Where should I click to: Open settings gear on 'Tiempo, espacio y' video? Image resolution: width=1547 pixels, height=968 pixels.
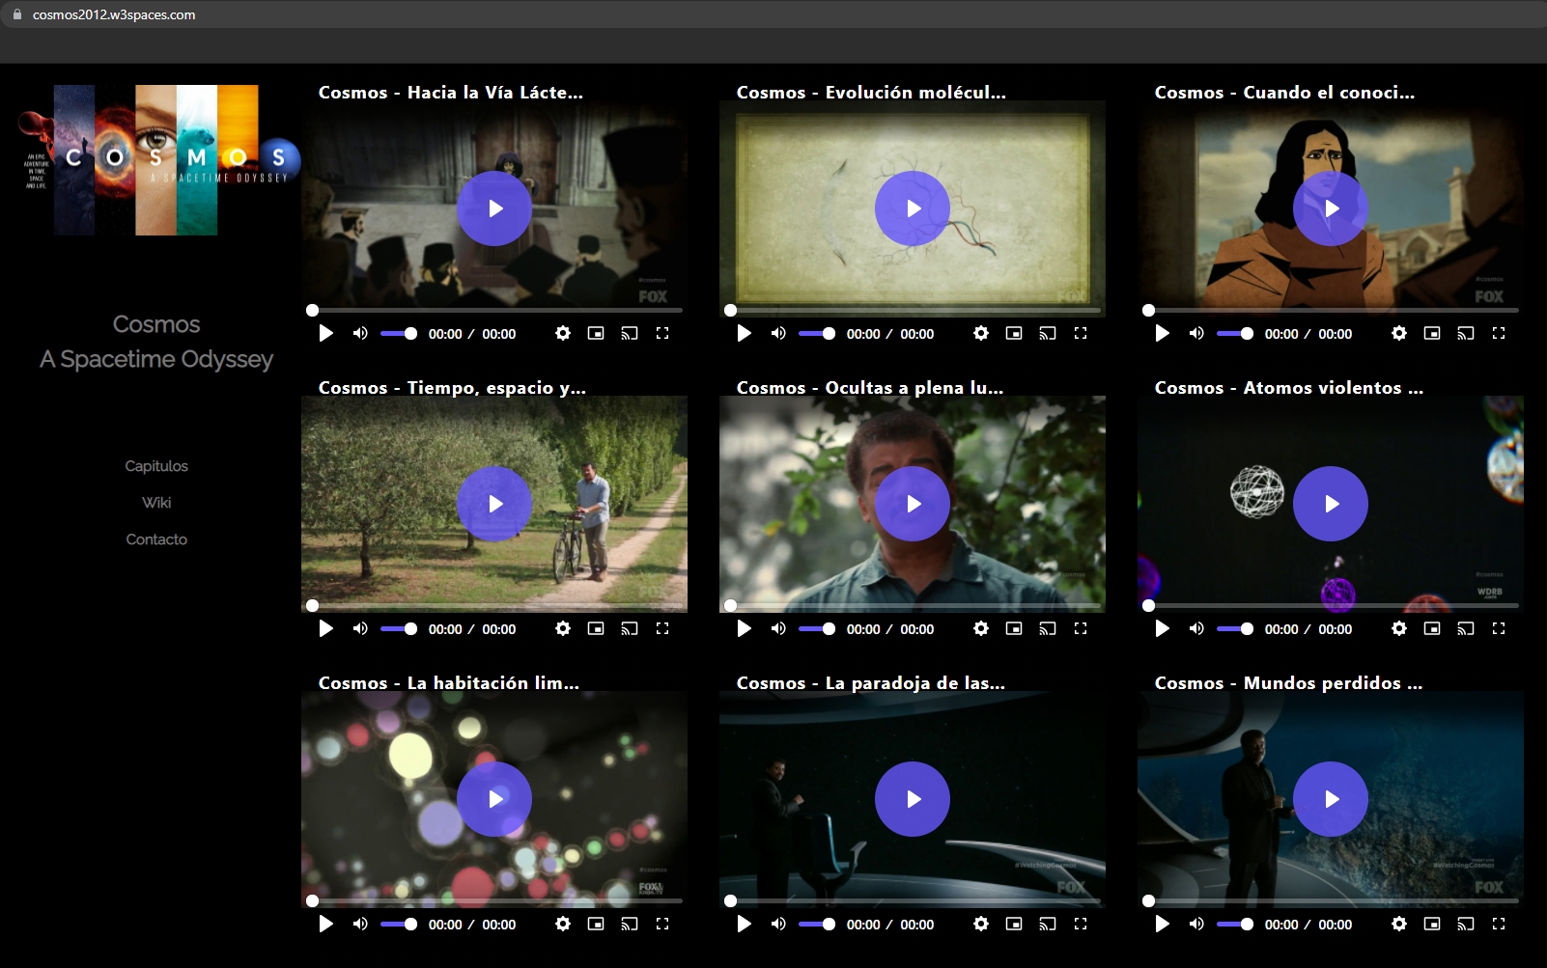pyautogui.click(x=563, y=628)
